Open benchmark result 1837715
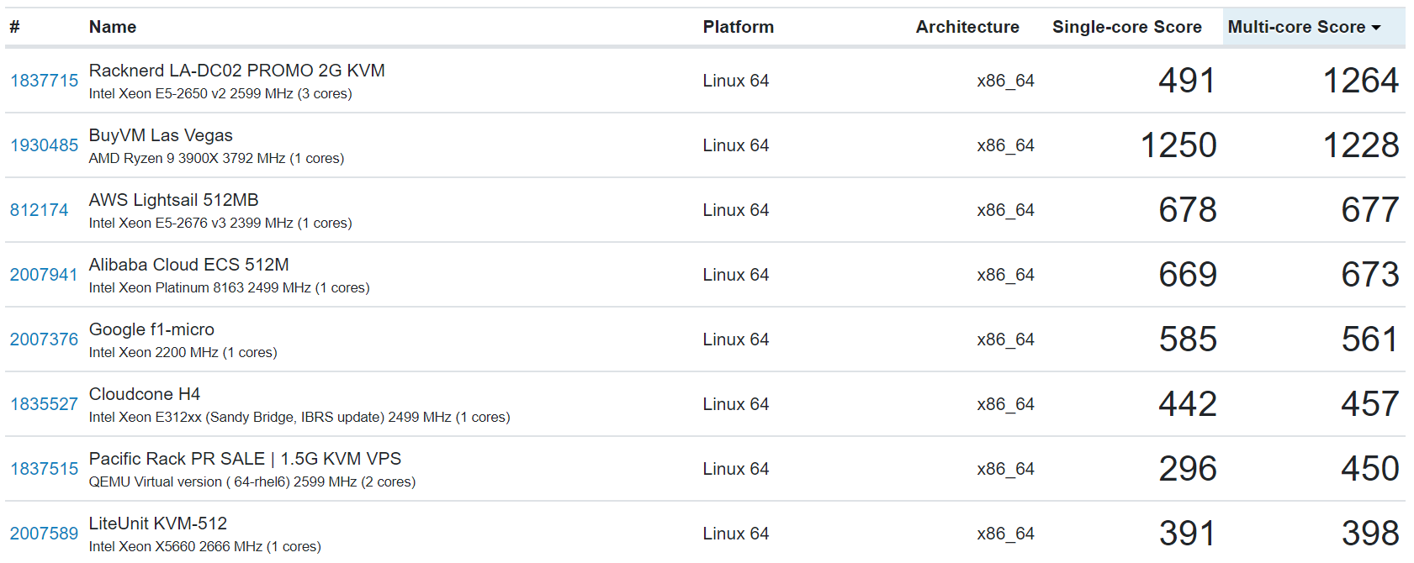The width and height of the screenshot is (1414, 563). 44,81
